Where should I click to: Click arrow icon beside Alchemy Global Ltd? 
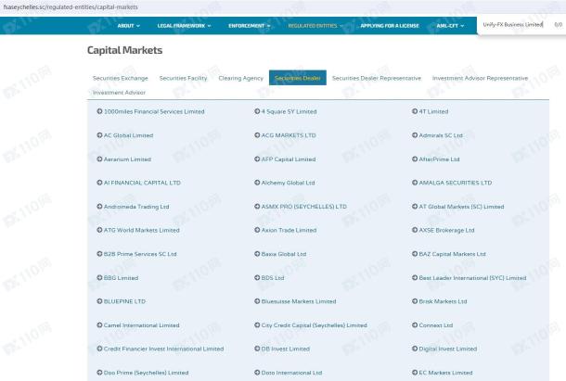pyautogui.click(x=257, y=183)
